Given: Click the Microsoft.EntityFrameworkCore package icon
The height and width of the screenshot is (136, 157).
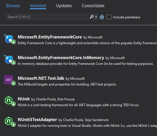Looking at the screenshot, I should [9, 39].
